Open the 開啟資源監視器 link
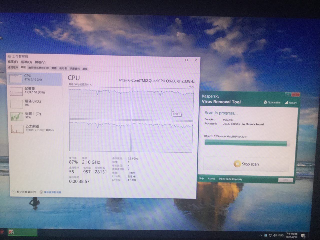Image resolution: width=320 pixels, height=240 pixels. click(52, 192)
